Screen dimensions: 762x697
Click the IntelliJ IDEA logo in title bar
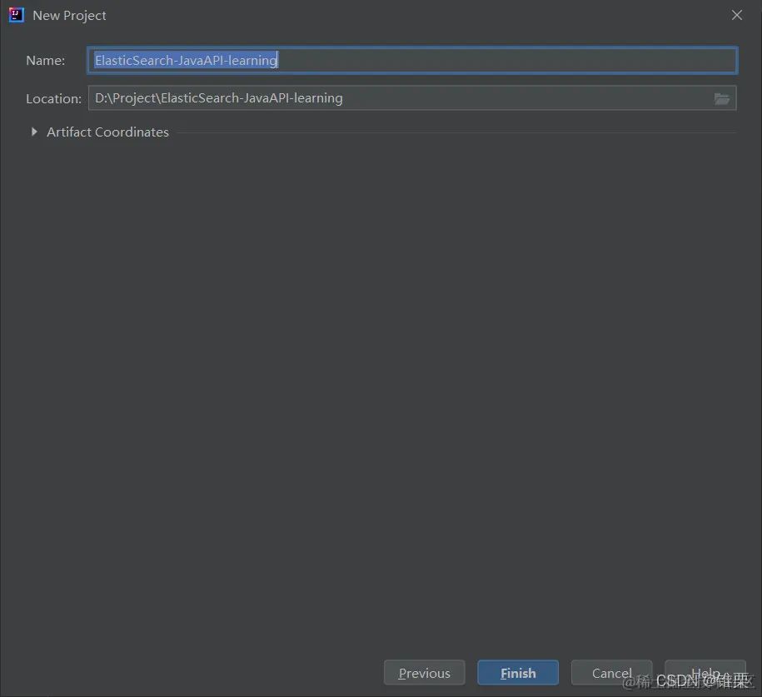(16, 15)
